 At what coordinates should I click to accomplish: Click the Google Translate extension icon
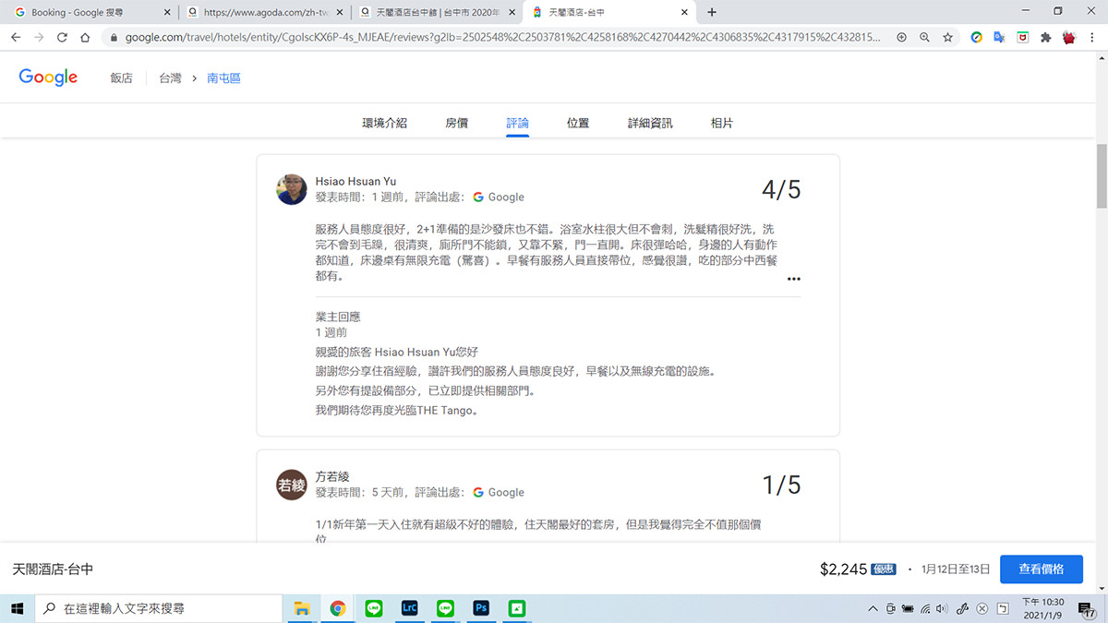click(998, 38)
